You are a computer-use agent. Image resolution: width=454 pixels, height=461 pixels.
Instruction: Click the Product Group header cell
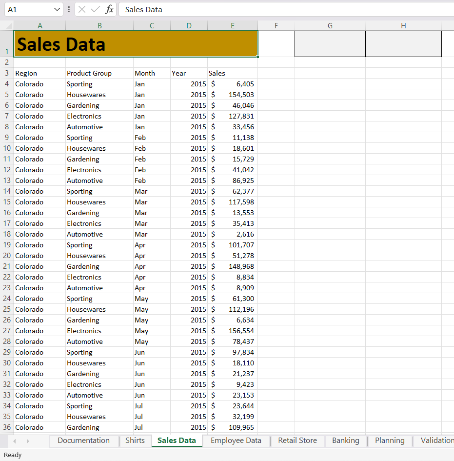point(99,73)
